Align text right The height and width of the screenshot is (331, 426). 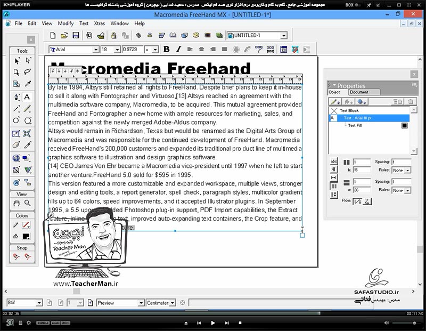coord(213,49)
